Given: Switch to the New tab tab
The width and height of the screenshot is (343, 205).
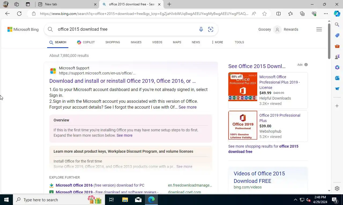Looking at the screenshot, I should 67,4.
